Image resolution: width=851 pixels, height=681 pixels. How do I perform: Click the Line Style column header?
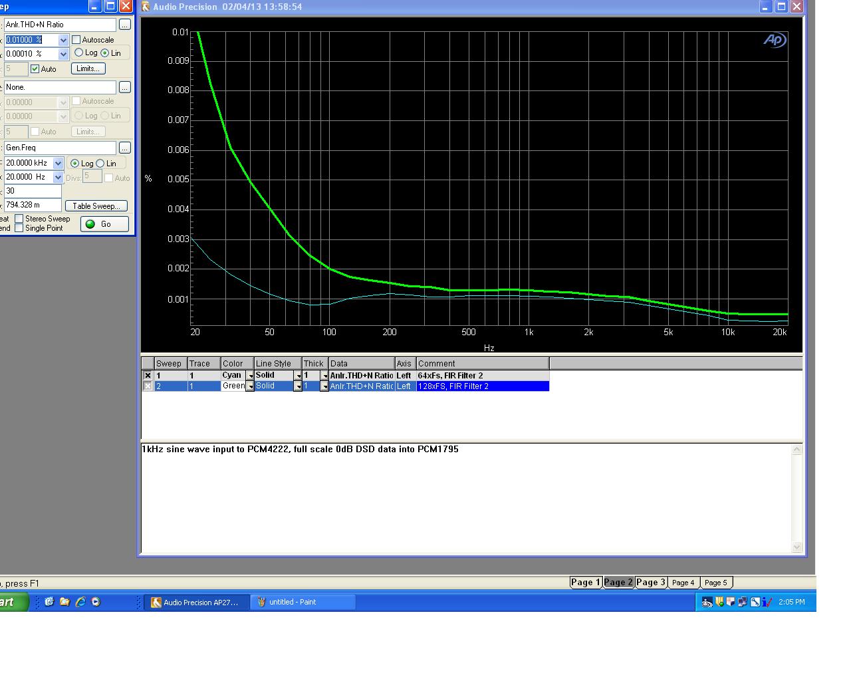tap(278, 363)
